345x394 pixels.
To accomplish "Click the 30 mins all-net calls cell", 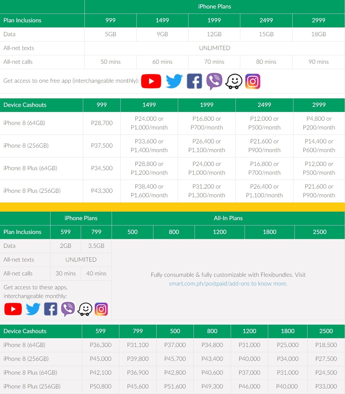I will (66, 274).
